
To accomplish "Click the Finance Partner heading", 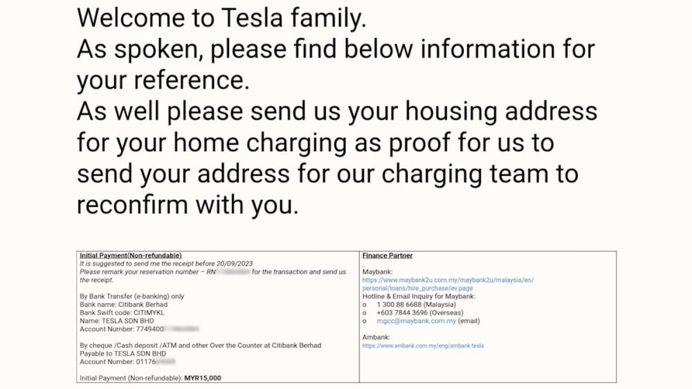I will coord(387,255).
